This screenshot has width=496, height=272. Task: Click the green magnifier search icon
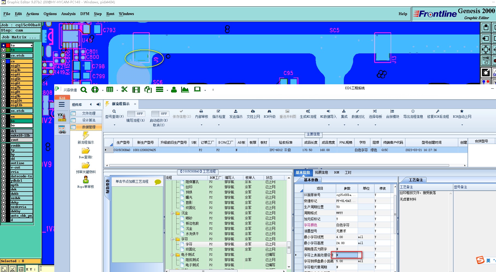(84, 89)
